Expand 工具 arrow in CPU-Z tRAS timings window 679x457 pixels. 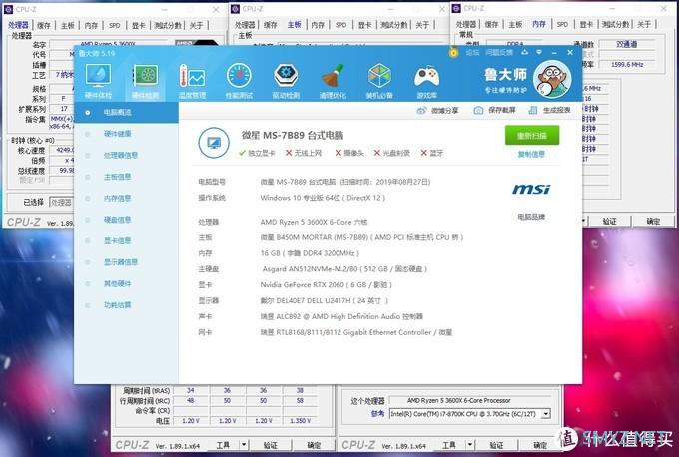click(244, 445)
